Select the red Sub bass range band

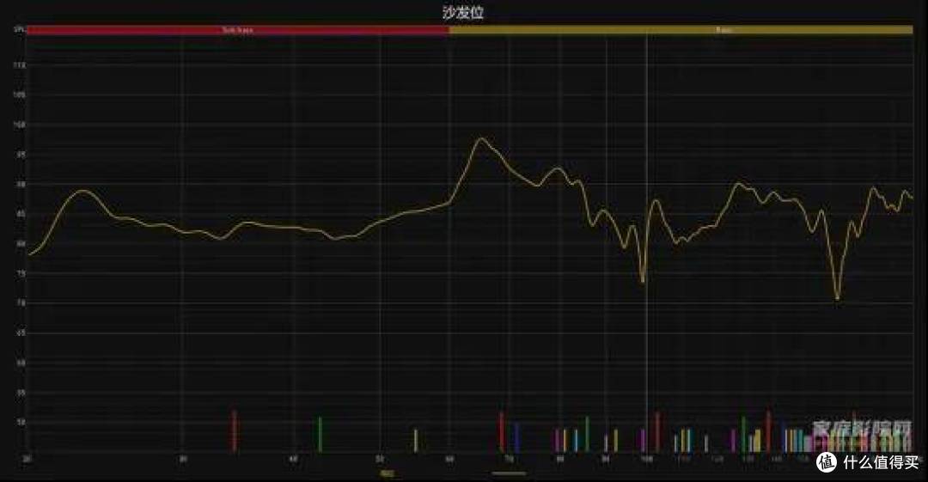(x=238, y=29)
